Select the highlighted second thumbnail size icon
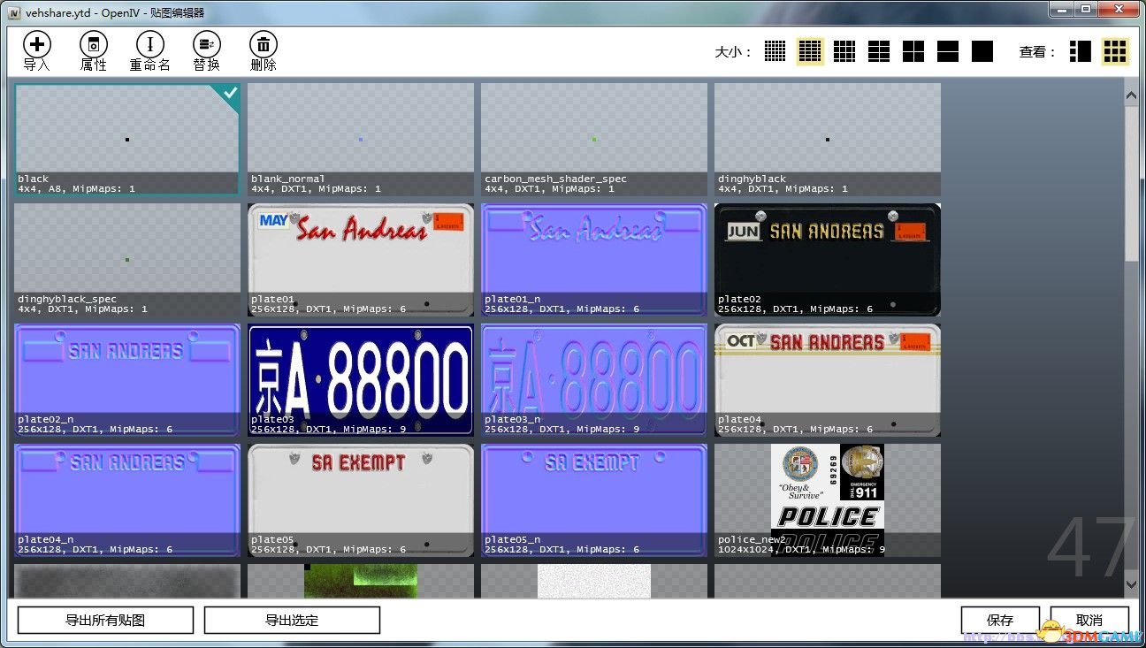Viewport: 1146px width, 648px height. (x=810, y=51)
